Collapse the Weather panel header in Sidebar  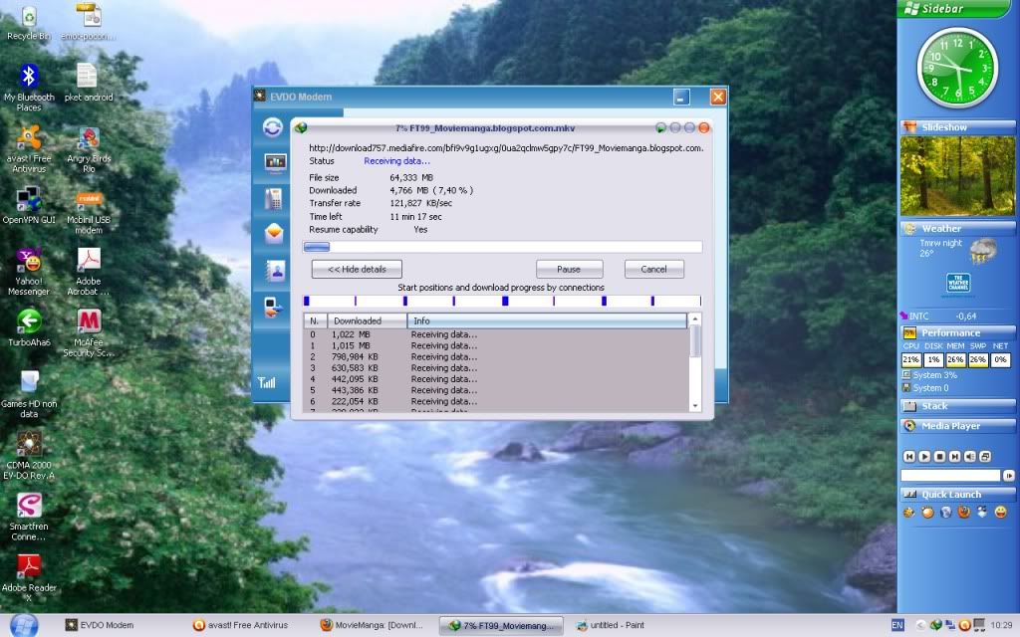coord(957,229)
